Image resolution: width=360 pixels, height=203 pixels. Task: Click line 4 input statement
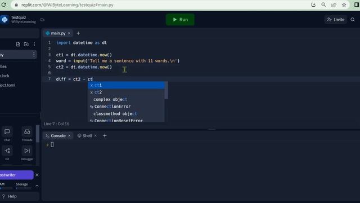[x=118, y=61]
